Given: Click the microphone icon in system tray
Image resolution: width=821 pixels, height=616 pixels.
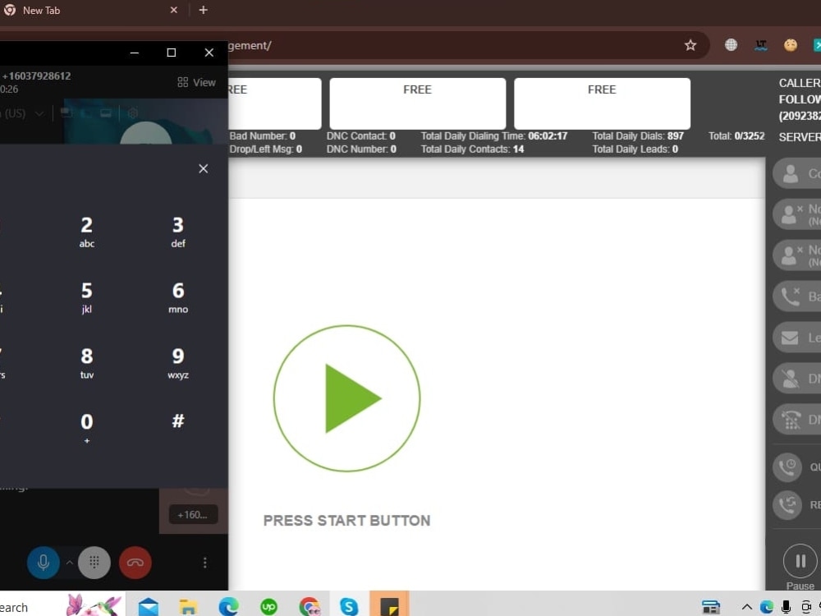Looking at the screenshot, I should (786, 607).
